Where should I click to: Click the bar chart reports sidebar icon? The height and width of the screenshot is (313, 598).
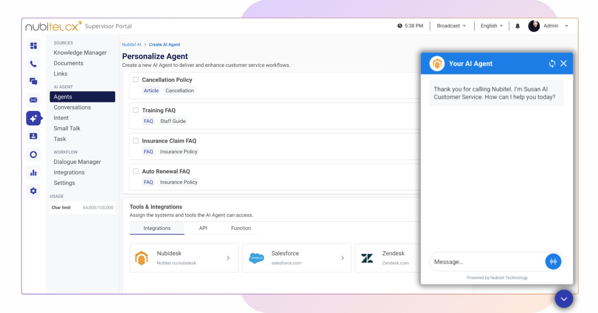[34, 173]
